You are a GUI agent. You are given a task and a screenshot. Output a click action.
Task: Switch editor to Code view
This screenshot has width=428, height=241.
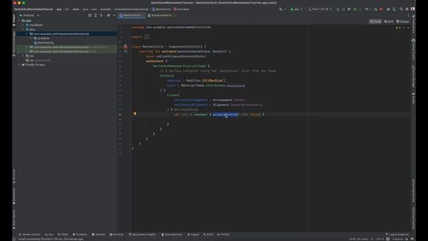coord(375,21)
